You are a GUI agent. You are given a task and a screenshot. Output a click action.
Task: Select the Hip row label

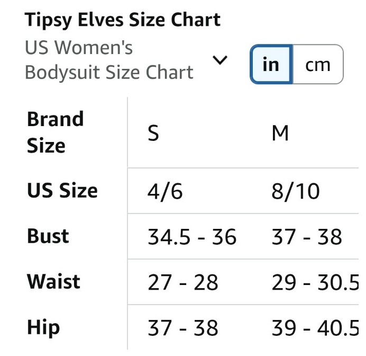pos(43,327)
